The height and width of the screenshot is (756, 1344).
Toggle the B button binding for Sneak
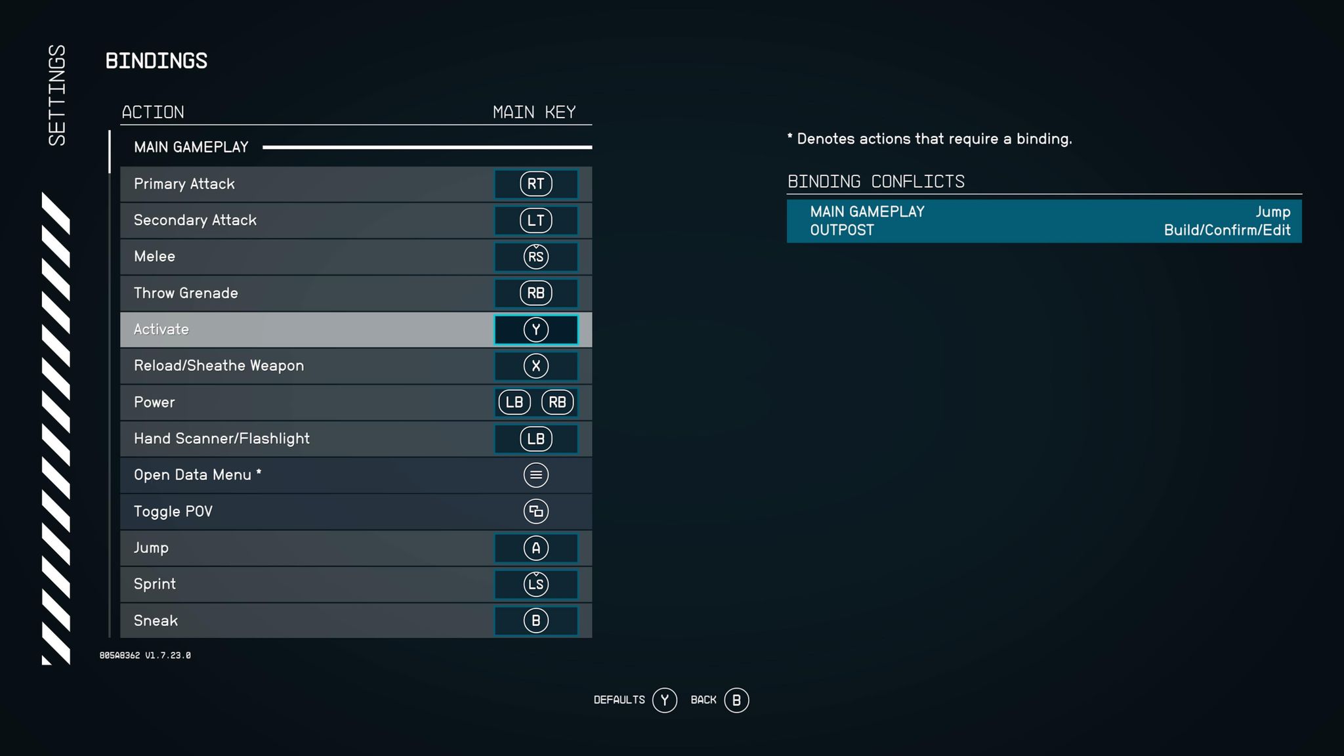coord(535,620)
